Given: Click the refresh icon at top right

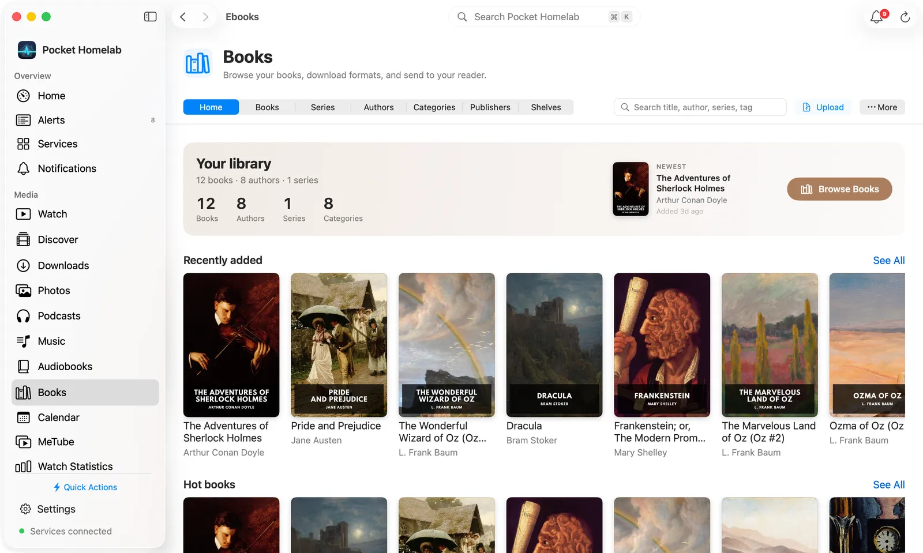Looking at the screenshot, I should pos(905,17).
